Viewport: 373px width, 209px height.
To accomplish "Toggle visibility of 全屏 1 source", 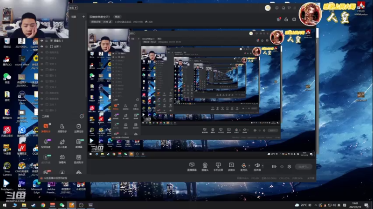I will (x=41, y=47).
